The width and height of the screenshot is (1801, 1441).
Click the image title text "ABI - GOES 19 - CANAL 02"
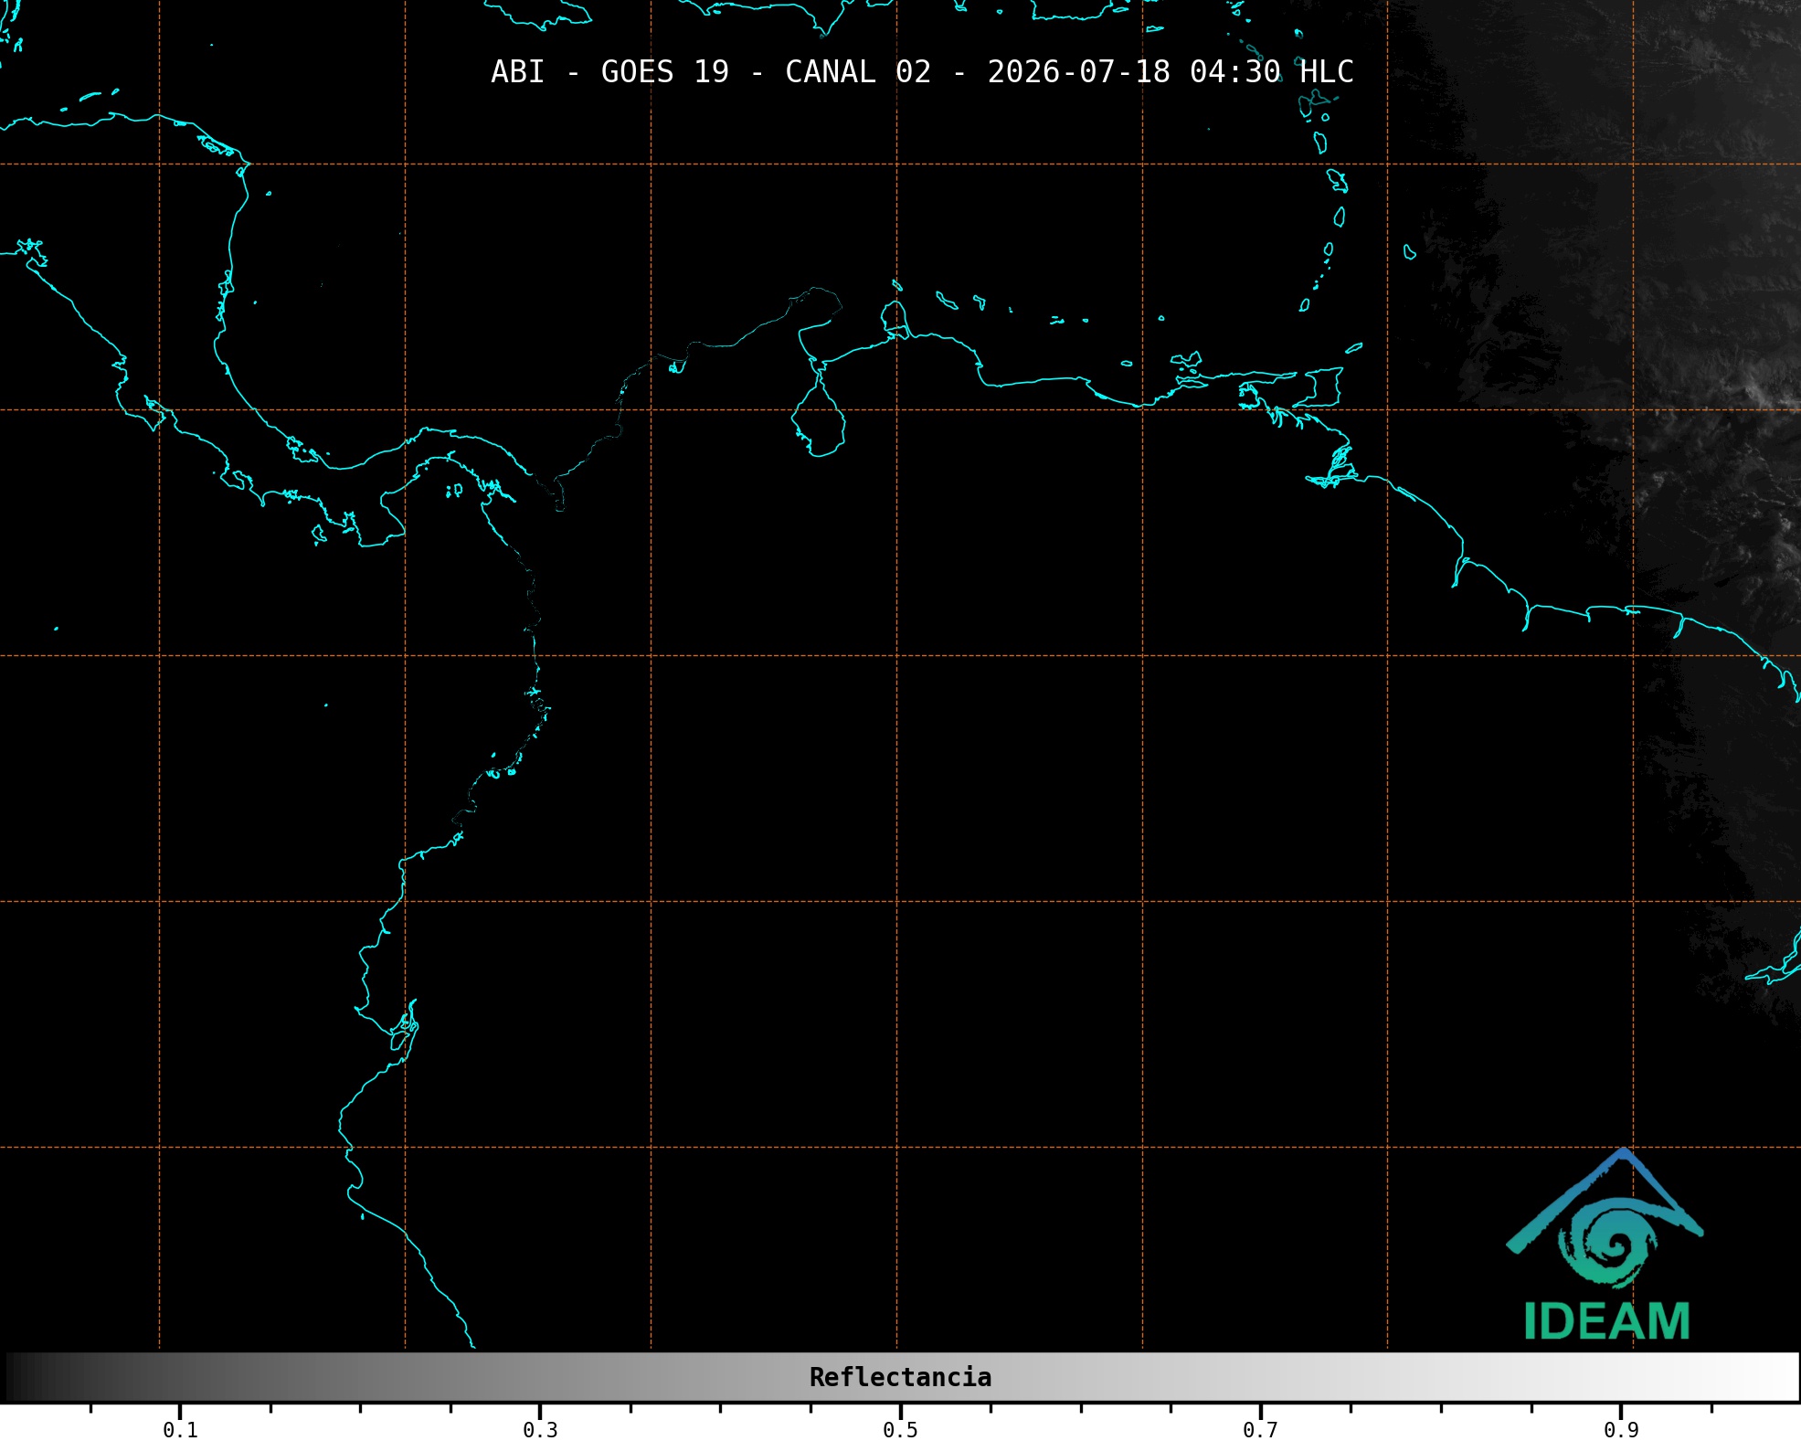(x=711, y=72)
